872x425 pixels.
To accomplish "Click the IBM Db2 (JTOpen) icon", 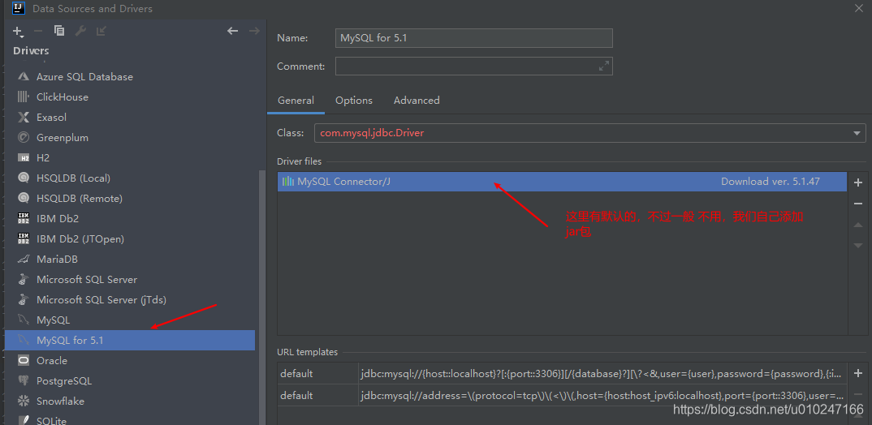I will coord(24,239).
